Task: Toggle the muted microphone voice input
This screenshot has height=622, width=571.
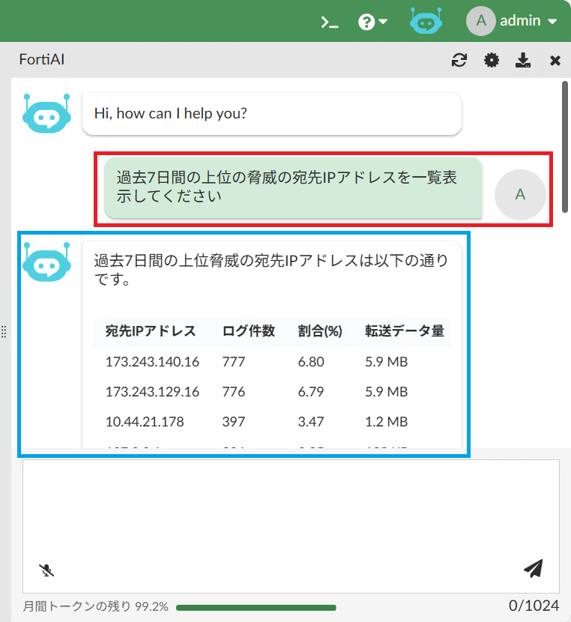Action: 46,570
